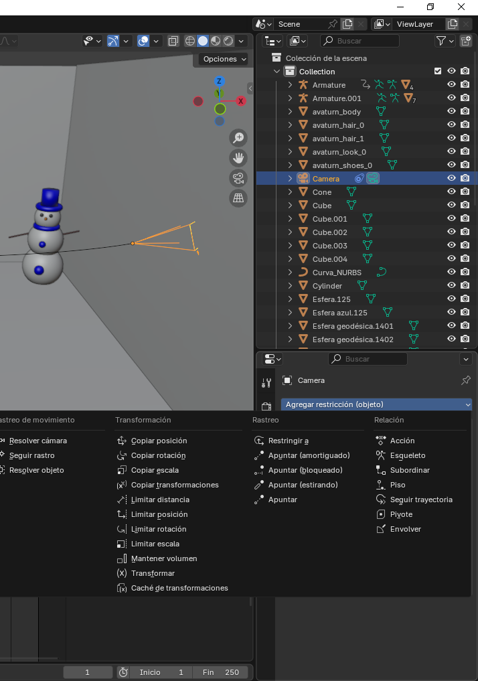The width and height of the screenshot is (478, 681).
Task: Open the Opciones dropdown
Action: pyautogui.click(x=224, y=59)
